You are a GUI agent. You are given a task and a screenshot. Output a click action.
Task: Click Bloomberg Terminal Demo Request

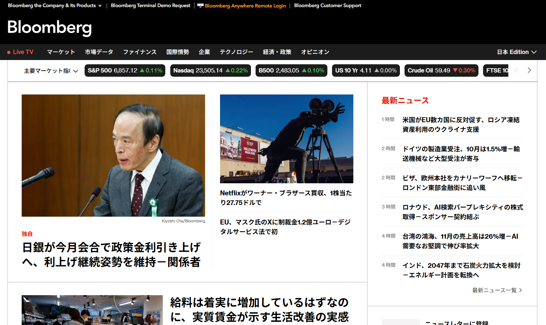pos(150,6)
